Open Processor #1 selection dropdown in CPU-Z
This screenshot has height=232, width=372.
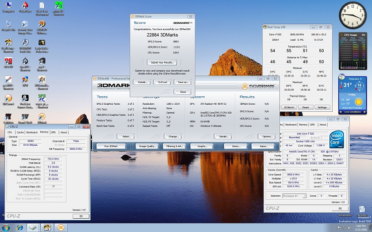pyautogui.click(x=294, y=196)
